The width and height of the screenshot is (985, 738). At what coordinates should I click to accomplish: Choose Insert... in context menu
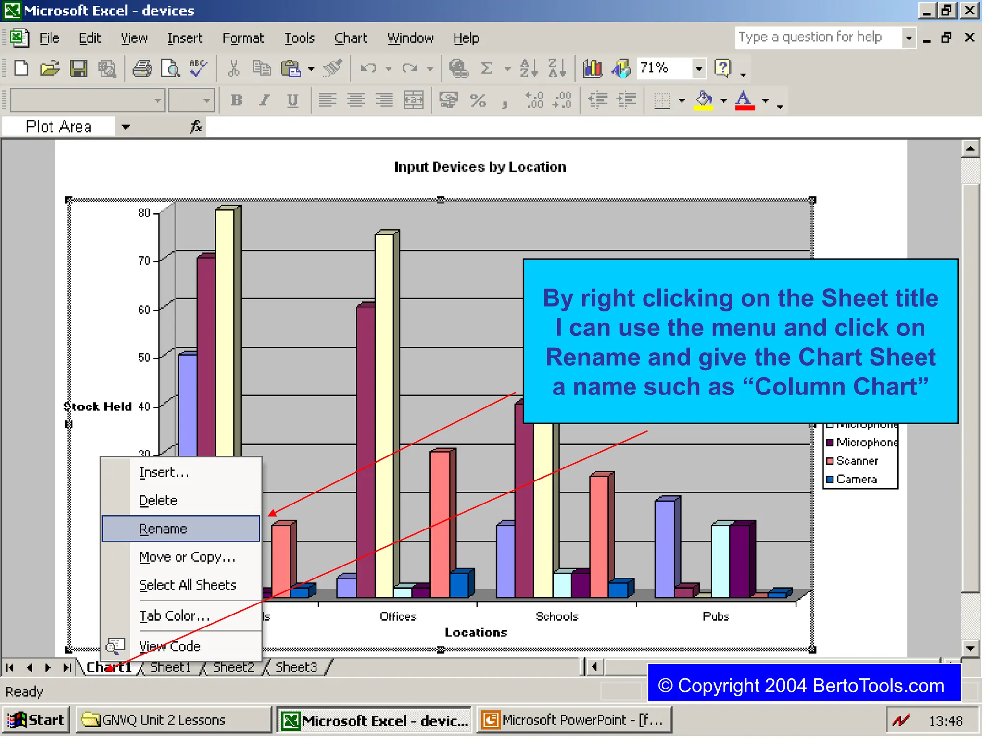[181, 473]
